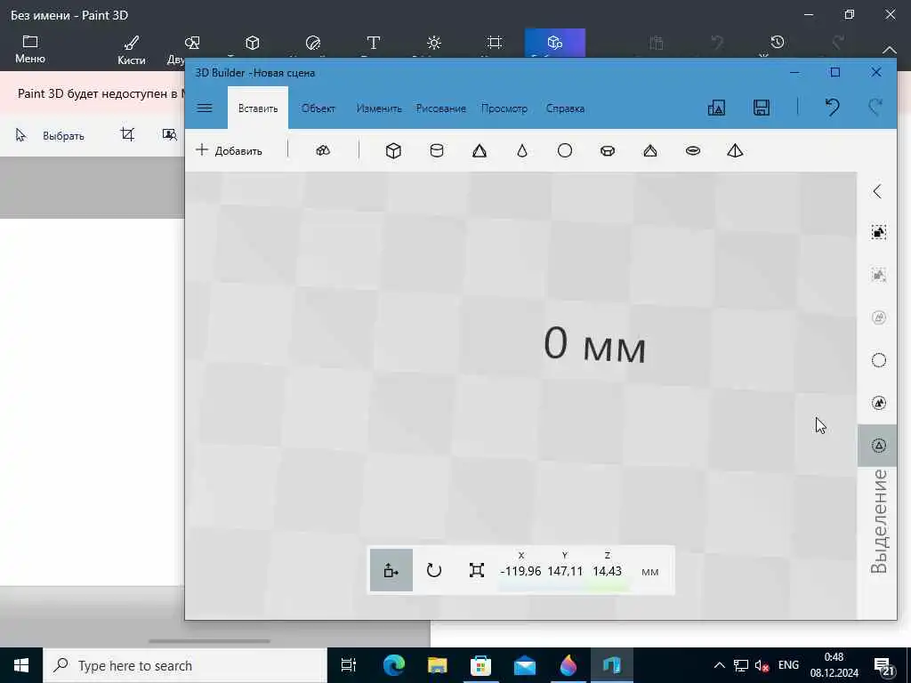
Task: Click the 3D print icon in 3D Builder header
Action: tap(716, 108)
